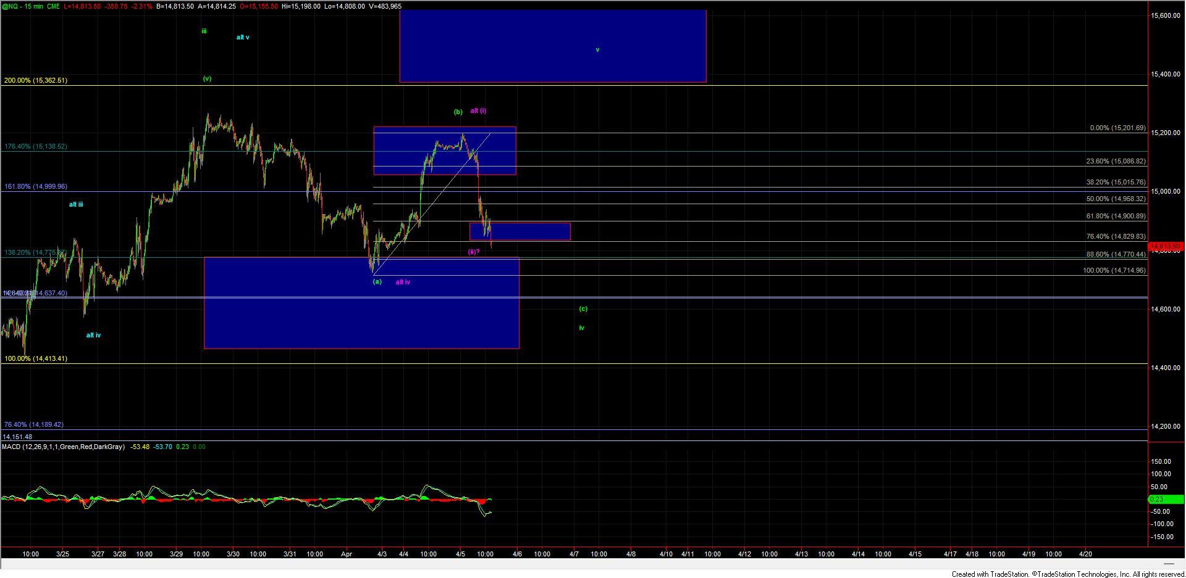
Task: Click the 4/5 date on the time axis
Action: click(x=461, y=554)
